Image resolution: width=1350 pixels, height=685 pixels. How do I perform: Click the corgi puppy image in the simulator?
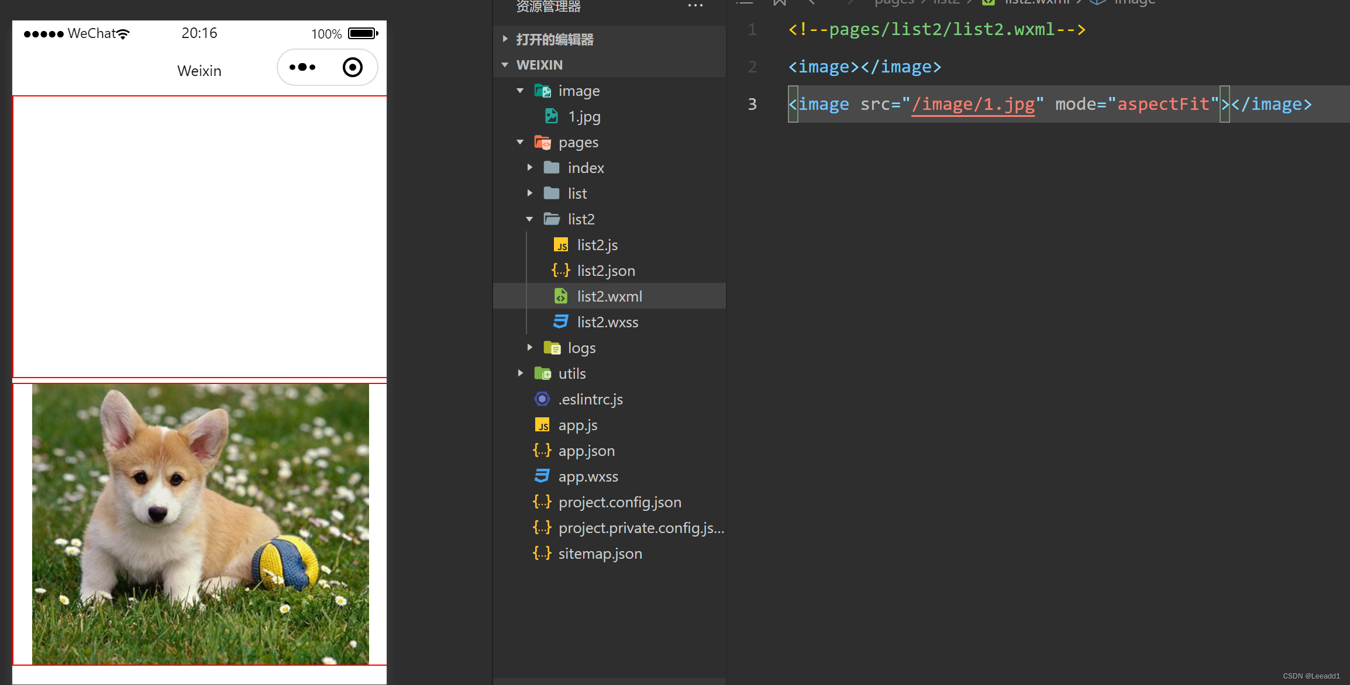tap(200, 524)
